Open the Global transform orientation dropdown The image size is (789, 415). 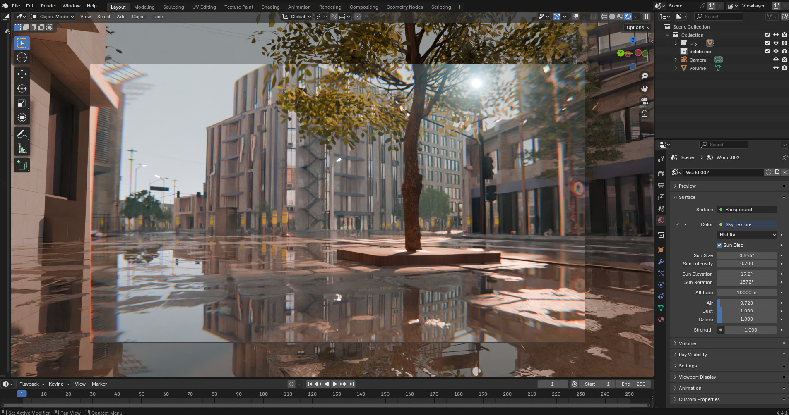pyautogui.click(x=297, y=17)
